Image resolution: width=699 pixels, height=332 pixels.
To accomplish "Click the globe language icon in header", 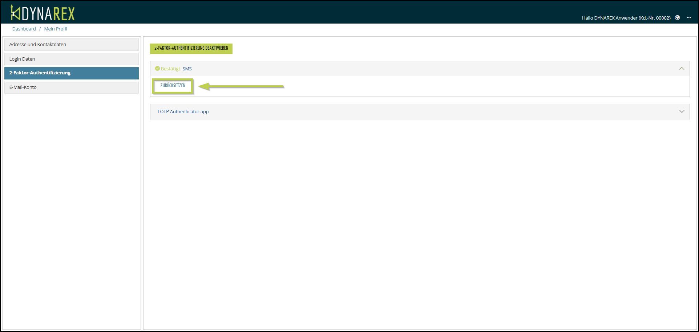I will pyautogui.click(x=677, y=18).
